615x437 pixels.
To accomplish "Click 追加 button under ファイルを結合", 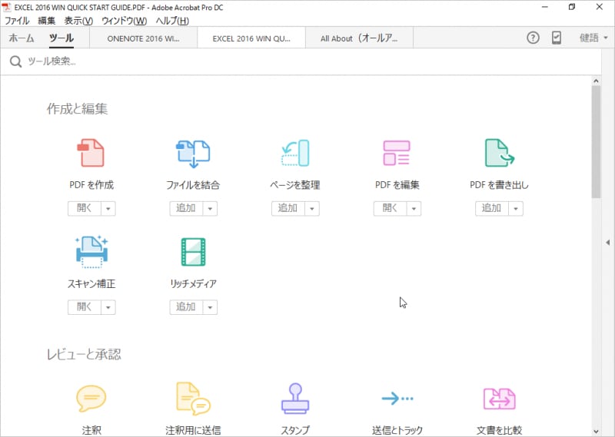I will (x=186, y=208).
